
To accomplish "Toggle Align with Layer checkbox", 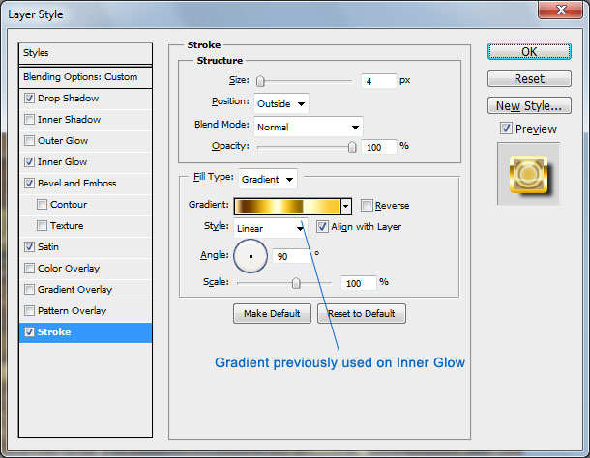I will click(x=322, y=227).
